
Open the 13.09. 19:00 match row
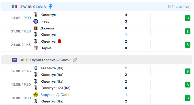coord(96,18)
